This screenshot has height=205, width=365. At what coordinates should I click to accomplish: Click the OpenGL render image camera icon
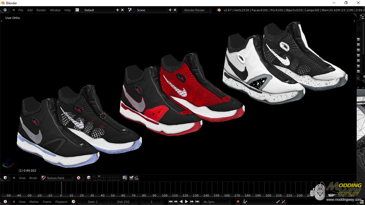(131, 178)
